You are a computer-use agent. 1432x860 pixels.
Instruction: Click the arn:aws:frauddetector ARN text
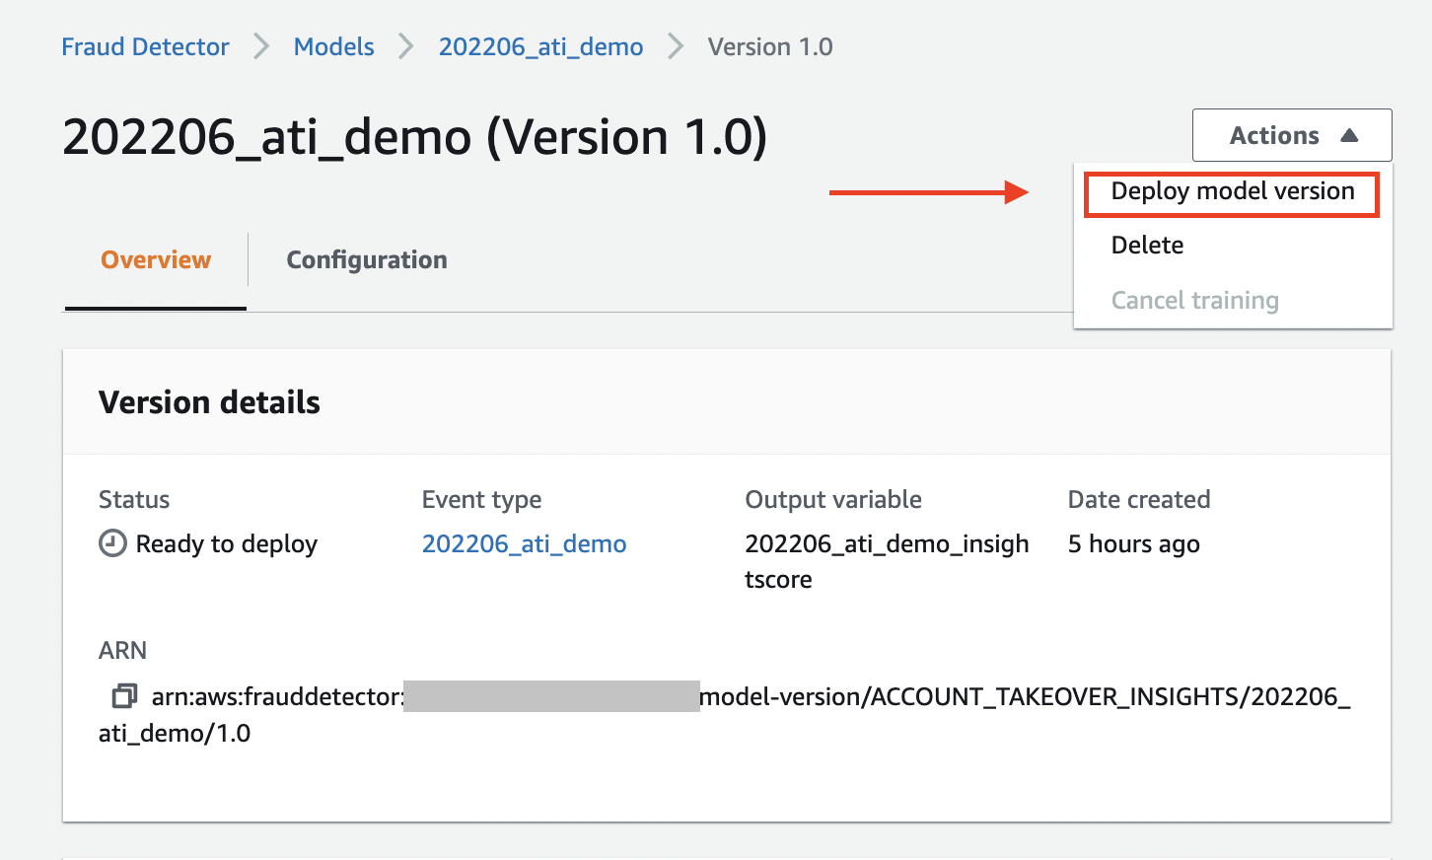coord(725,715)
